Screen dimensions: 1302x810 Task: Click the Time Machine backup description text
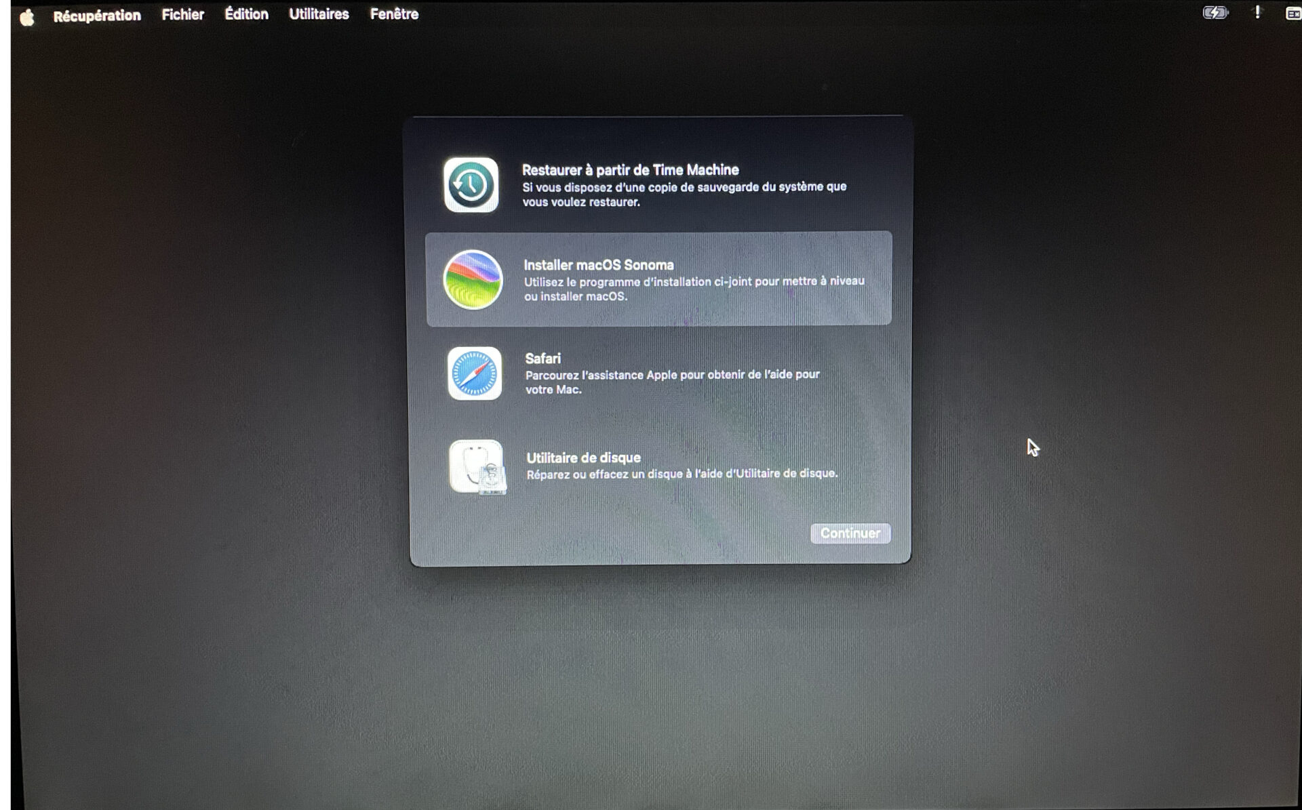684,194
